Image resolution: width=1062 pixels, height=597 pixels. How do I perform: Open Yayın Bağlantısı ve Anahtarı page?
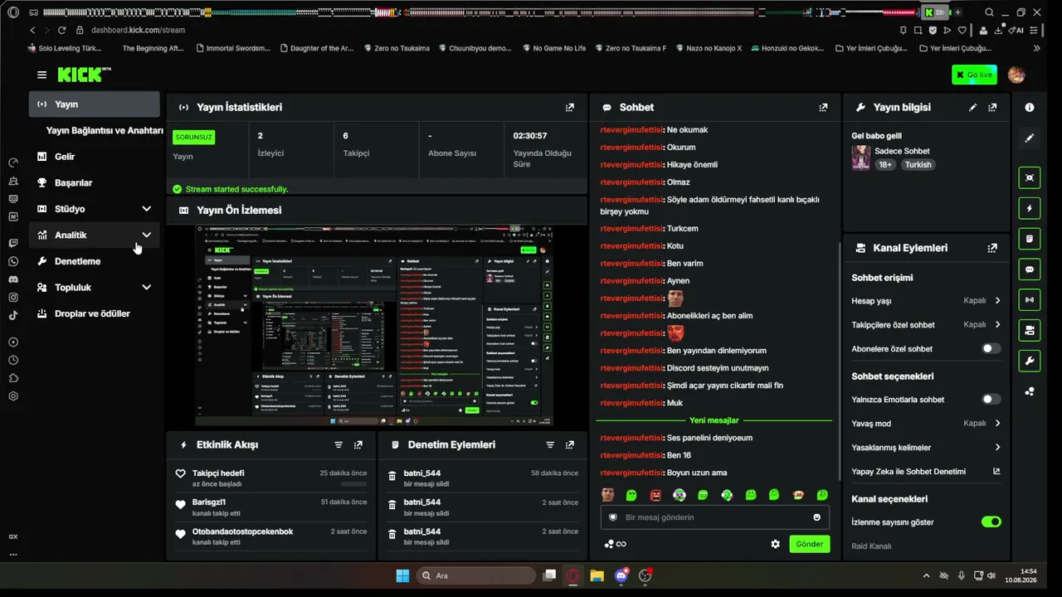[105, 130]
